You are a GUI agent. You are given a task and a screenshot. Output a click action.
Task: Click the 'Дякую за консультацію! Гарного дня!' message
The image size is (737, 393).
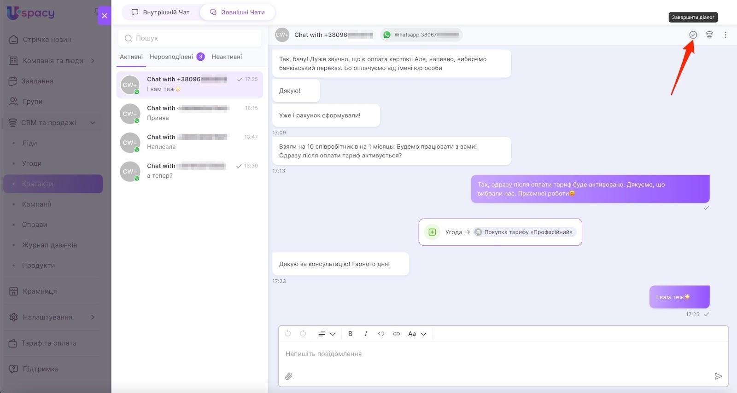(x=341, y=264)
